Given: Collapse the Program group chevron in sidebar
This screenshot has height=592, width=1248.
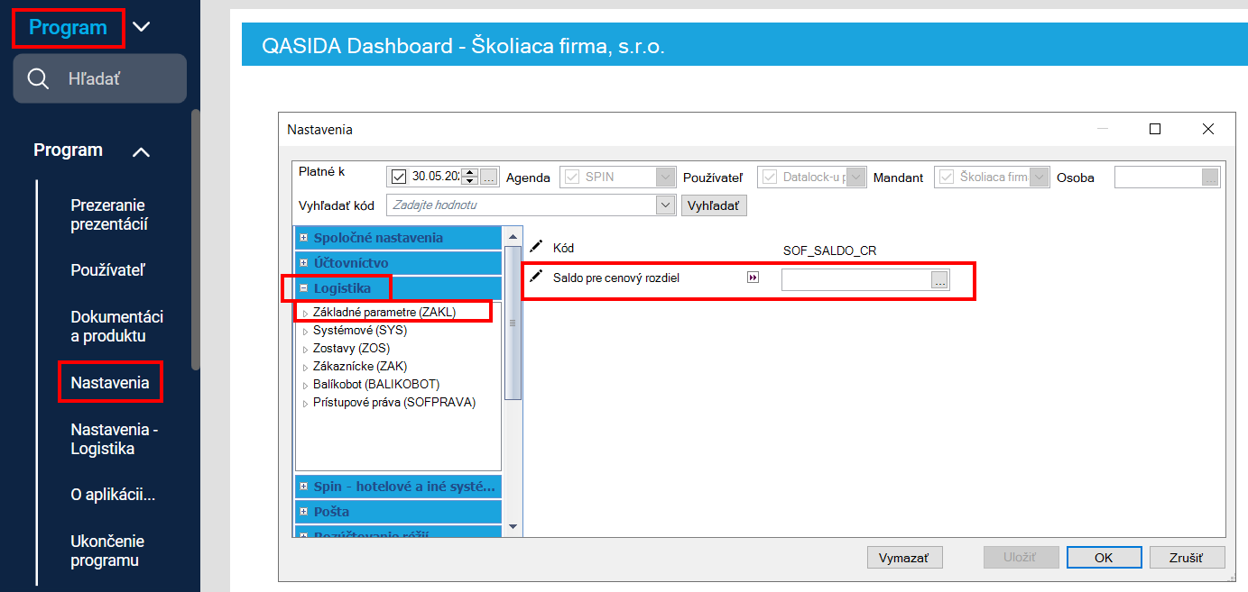Looking at the screenshot, I should click(x=141, y=151).
